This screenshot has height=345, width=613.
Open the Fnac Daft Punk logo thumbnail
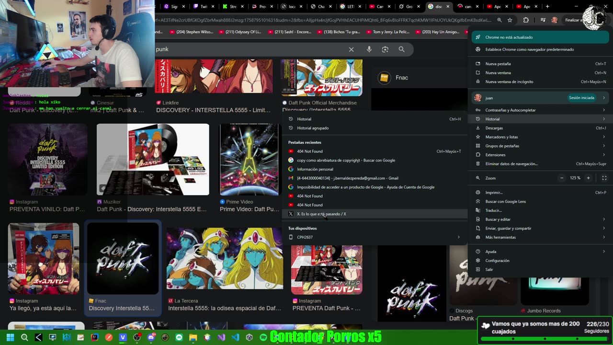pos(123,258)
